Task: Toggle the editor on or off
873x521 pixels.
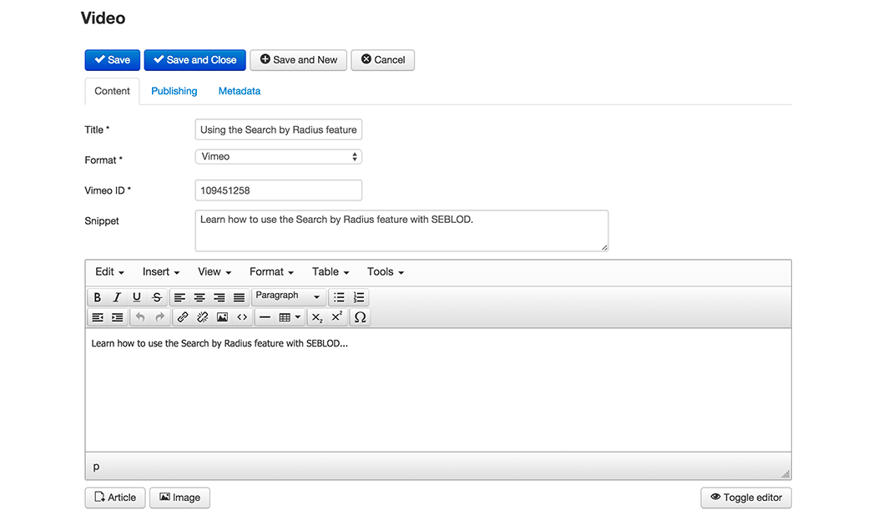Action: click(x=746, y=498)
